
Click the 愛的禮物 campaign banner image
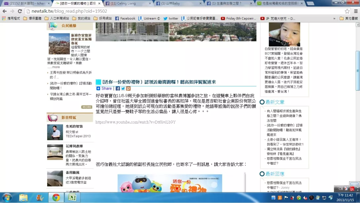(170, 183)
